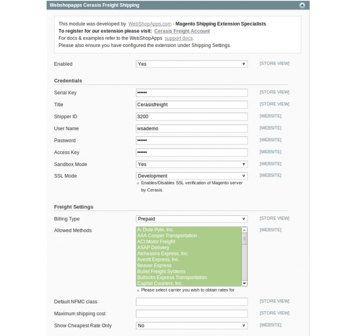This screenshot has width=359, height=336.
Task: Click the Allowed Methods hint triangle icon
Action: 138,291
